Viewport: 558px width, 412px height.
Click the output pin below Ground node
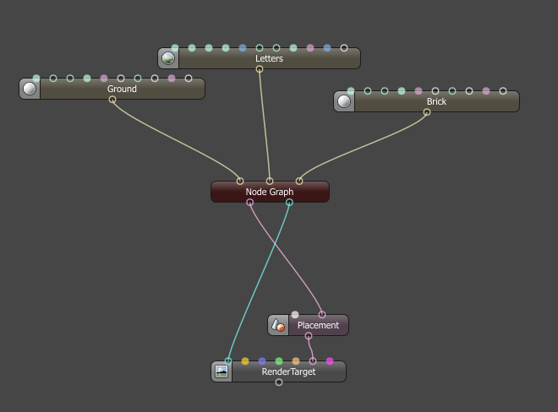point(112,100)
